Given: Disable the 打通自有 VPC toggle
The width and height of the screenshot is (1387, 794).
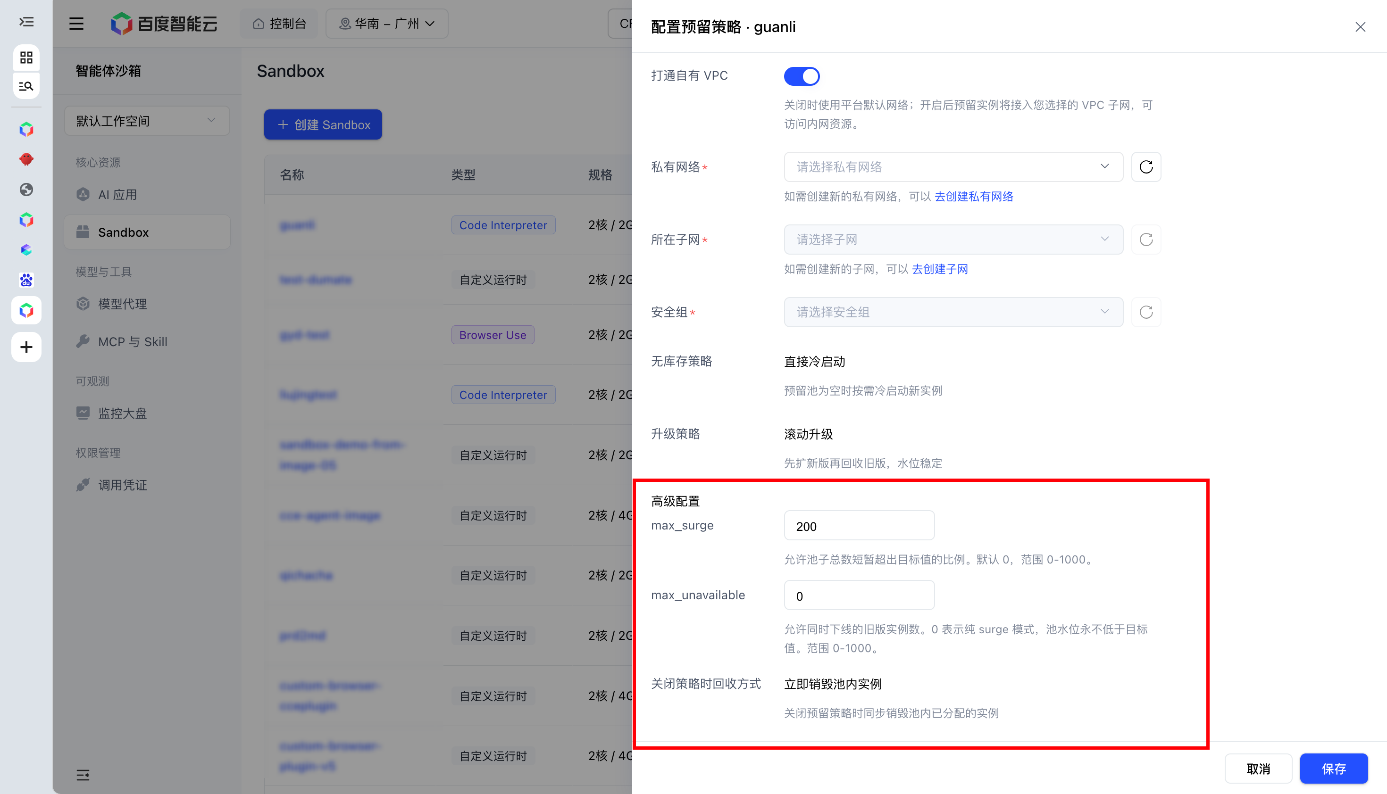Looking at the screenshot, I should click(802, 76).
